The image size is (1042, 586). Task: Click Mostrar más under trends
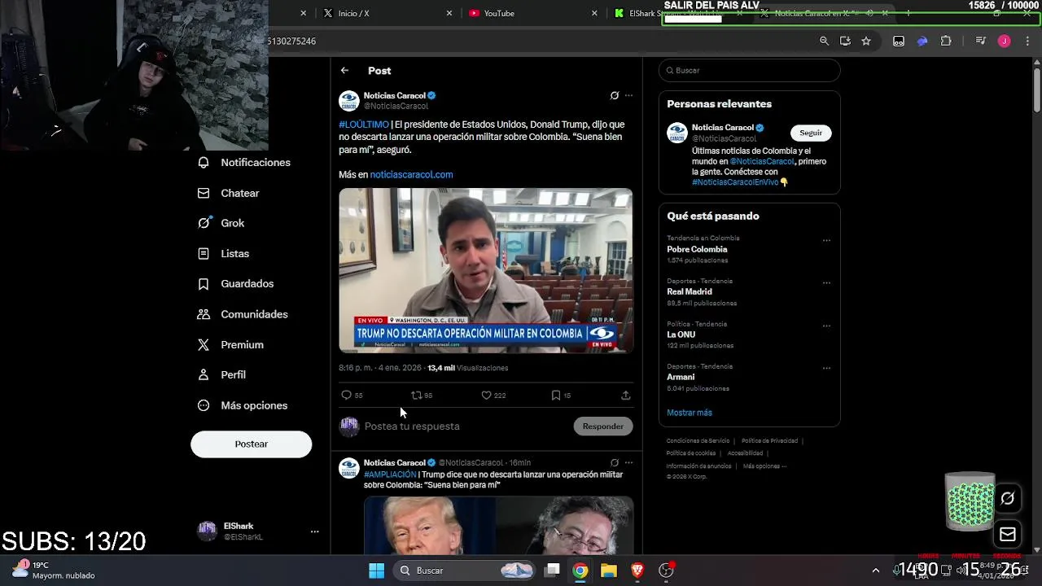(690, 413)
